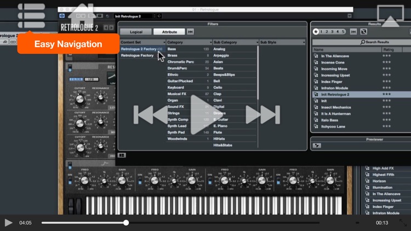Click the preset icon beside Italo Bass
411x231 pixels.
(316, 120)
